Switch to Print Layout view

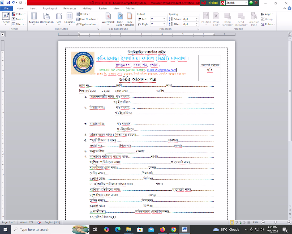click(232, 222)
